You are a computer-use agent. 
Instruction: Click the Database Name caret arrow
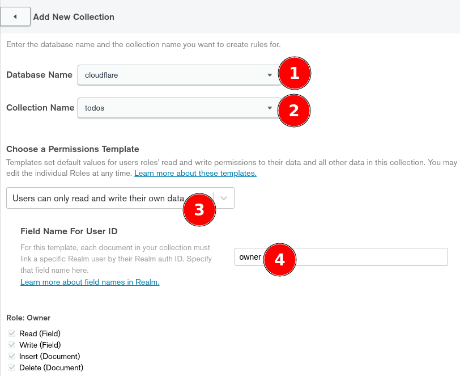tap(270, 75)
